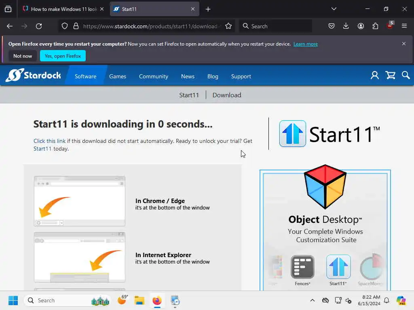
Task: Click the Windows taskbar search box
Action: click(68, 300)
